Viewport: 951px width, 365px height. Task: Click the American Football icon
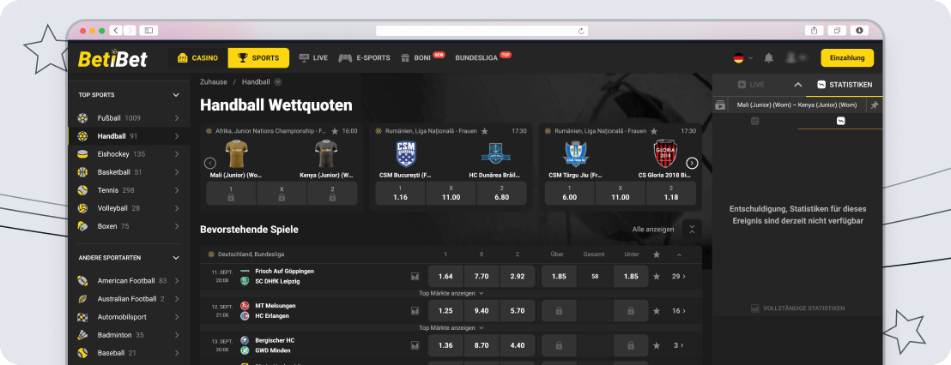(83, 281)
